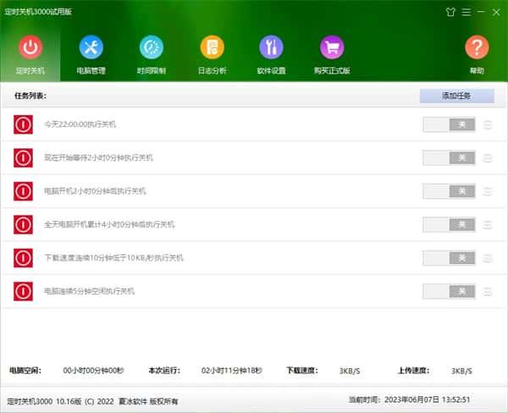Click power icon of 电脑连续5分钟空闲 task
Screen dimensions: 508x413
click(23, 291)
